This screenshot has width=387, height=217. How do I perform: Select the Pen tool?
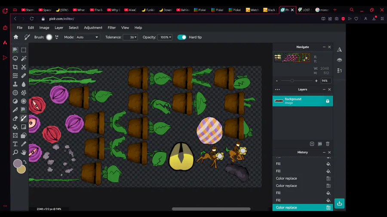(15, 110)
